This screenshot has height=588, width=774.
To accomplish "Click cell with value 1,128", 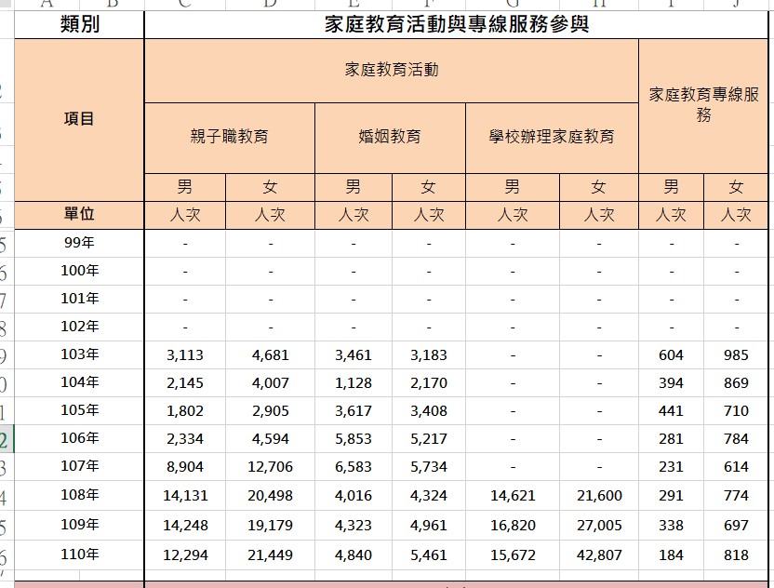I will point(354,382).
